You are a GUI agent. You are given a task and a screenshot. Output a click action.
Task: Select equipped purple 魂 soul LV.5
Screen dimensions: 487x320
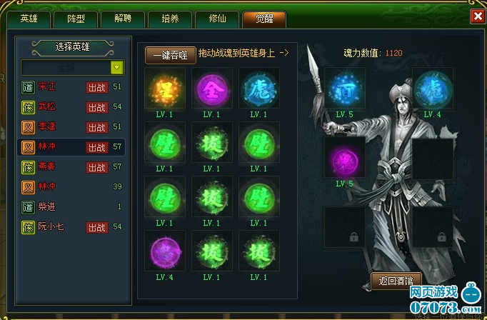pyautogui.click(x=345, y=159)
